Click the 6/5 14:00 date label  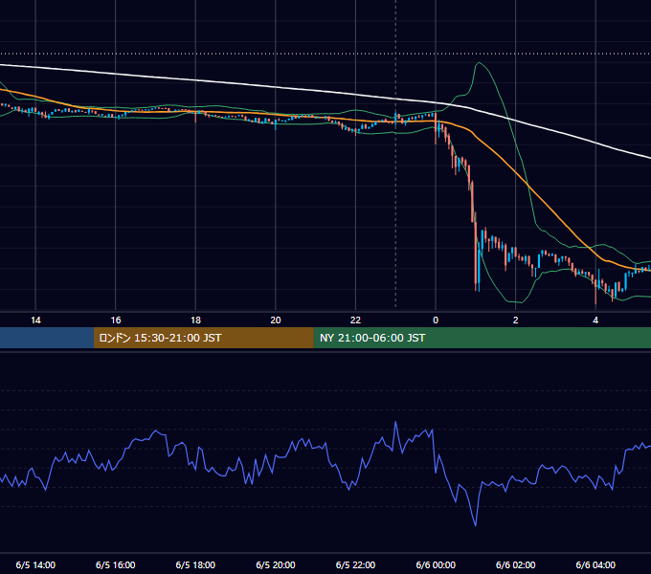(x=35, y=564)
